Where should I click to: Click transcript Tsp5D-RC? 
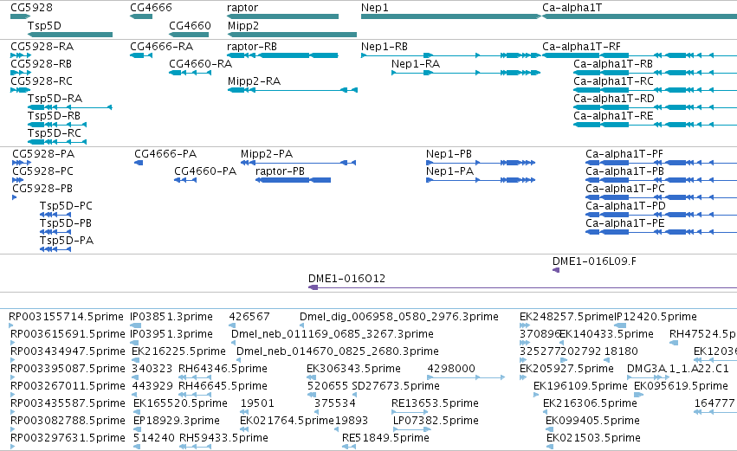point(55,133)
